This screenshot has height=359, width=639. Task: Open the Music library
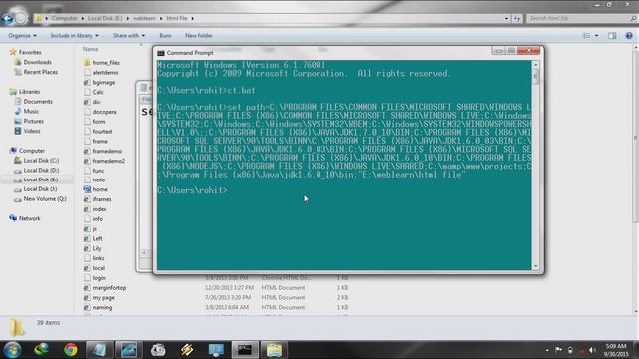pos(31,111)
